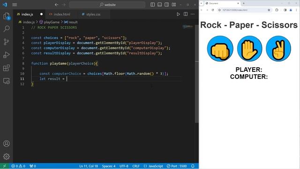The image size is (300, 169).
Task: Click the ports forwarded indicator in status bar
Action: tap(33, 166)
